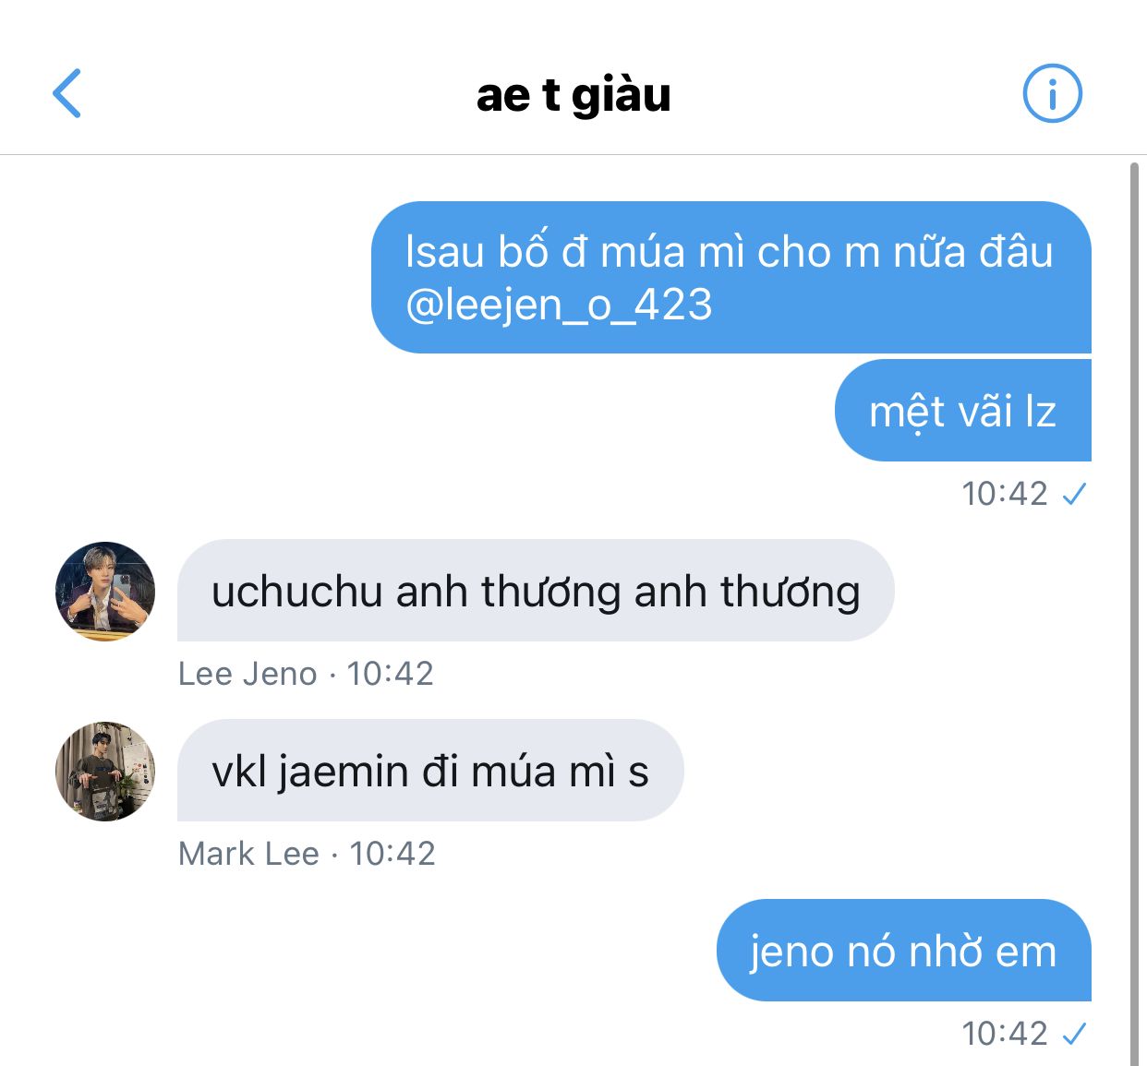Select the 'vkl jaemin đi múa mì s' message

[430, 771]
